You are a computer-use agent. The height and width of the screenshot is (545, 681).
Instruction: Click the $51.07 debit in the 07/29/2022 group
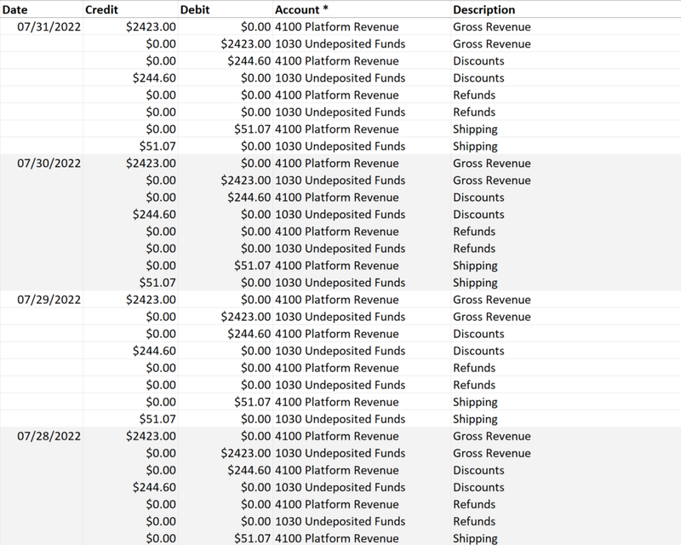pos(252,402)
